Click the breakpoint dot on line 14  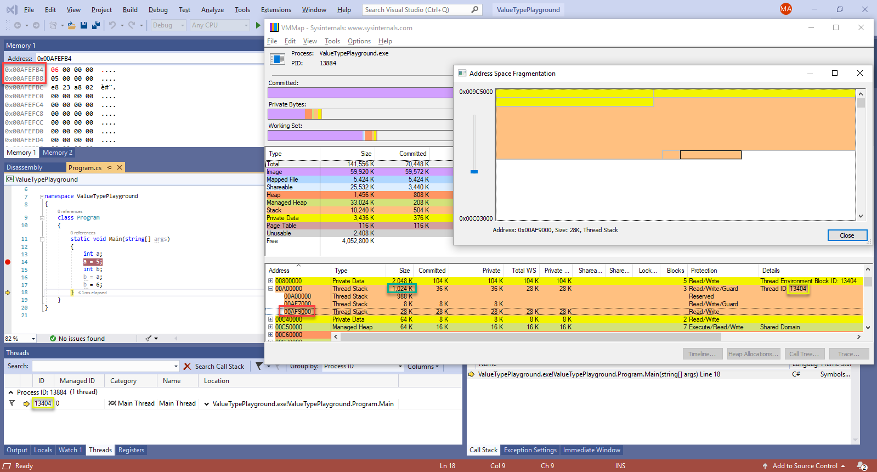tap(8, 262)
